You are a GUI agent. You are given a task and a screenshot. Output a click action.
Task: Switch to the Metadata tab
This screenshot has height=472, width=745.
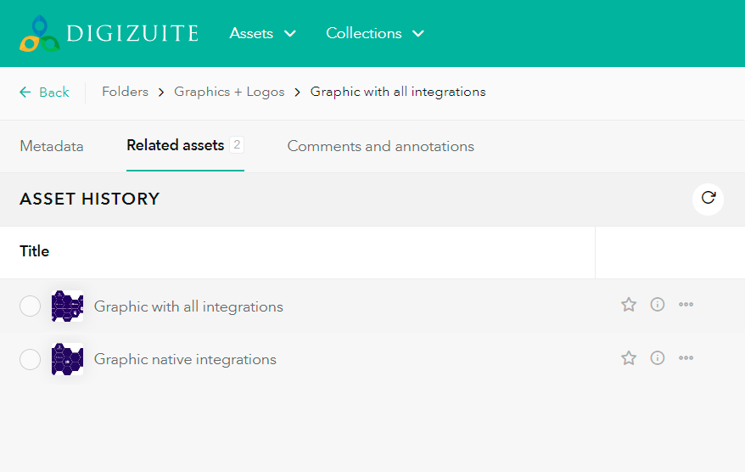click(x=52, y=146)
